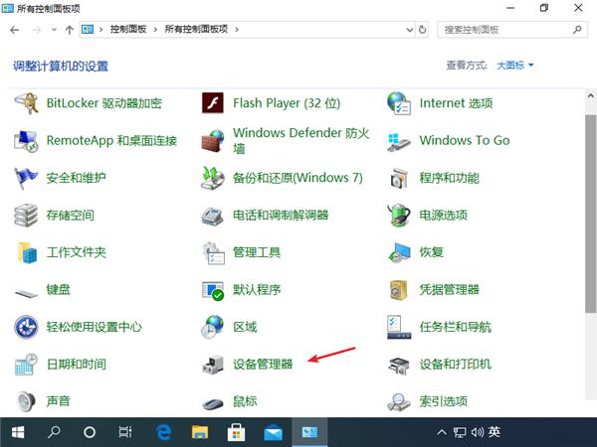Image resolution: width=597 pixels, height=447 pixels.
Task: Open taskbar search magnifier
Action: click(54, 432)
